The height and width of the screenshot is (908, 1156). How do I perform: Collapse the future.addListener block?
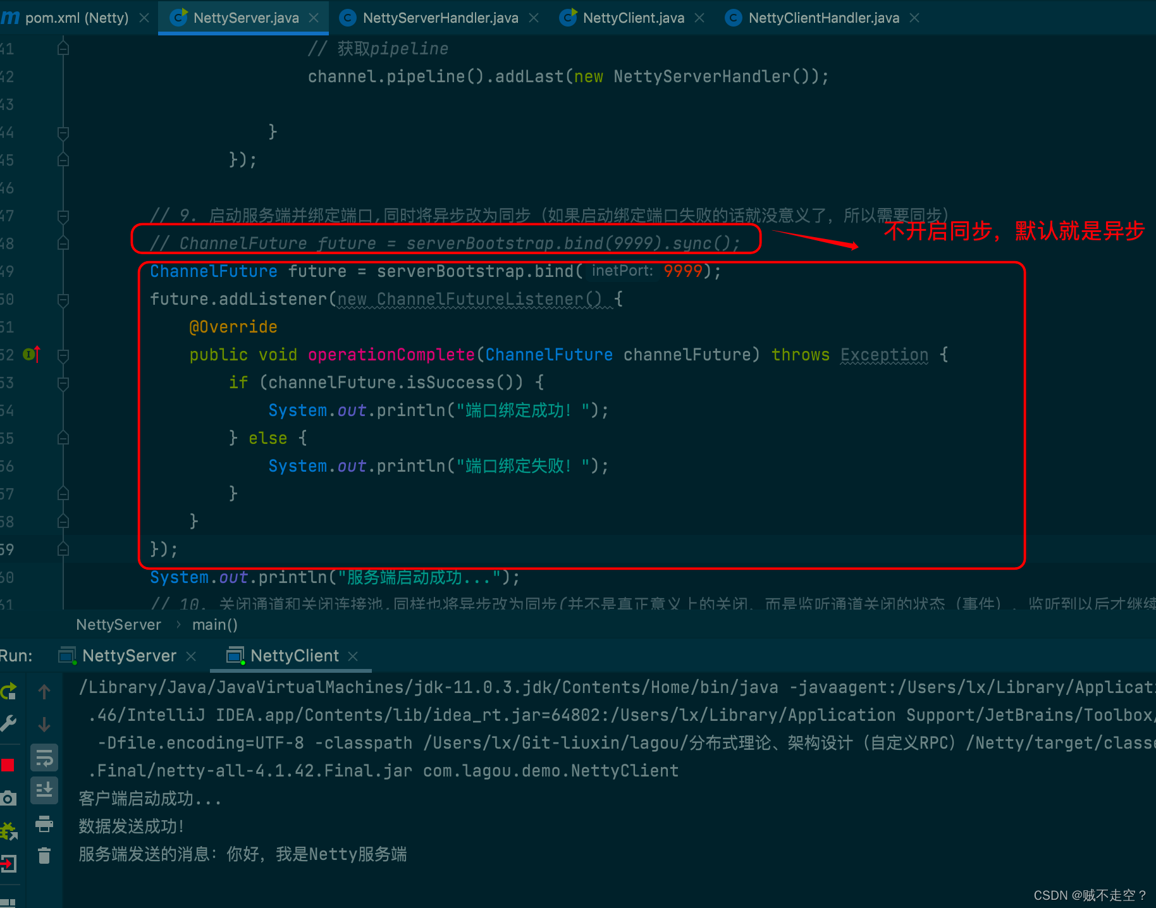[63, 299]
